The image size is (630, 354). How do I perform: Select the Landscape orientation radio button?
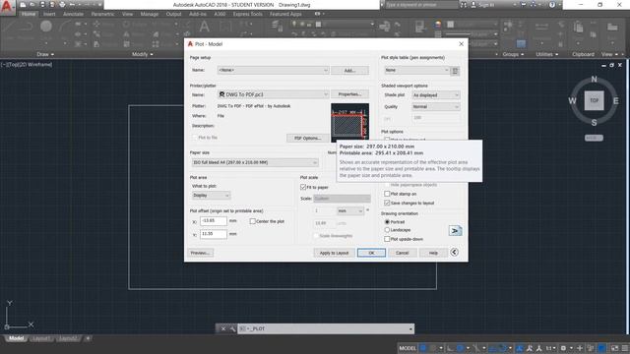click(387, 230)
